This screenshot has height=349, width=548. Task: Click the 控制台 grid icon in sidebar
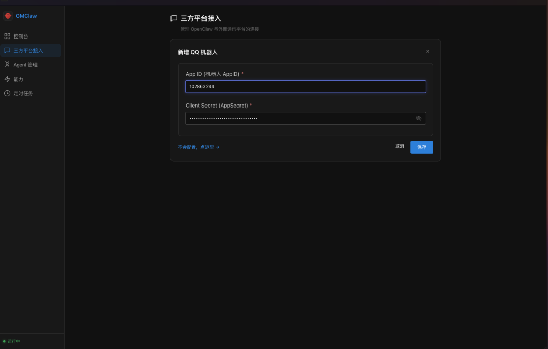point(7,36)
